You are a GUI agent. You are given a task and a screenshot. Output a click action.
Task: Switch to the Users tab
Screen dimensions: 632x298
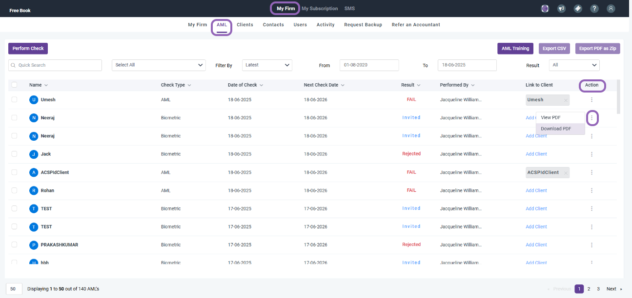(300, 25)
